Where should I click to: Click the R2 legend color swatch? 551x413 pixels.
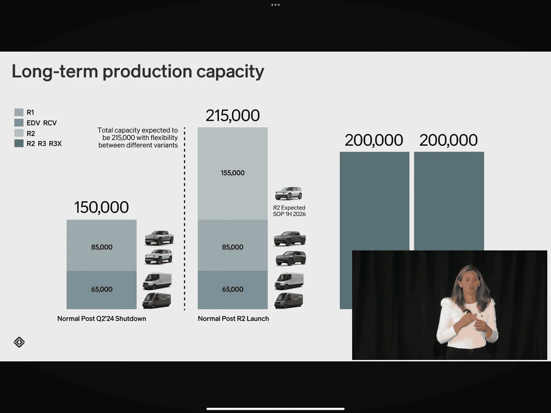click(x=19, y=133)
